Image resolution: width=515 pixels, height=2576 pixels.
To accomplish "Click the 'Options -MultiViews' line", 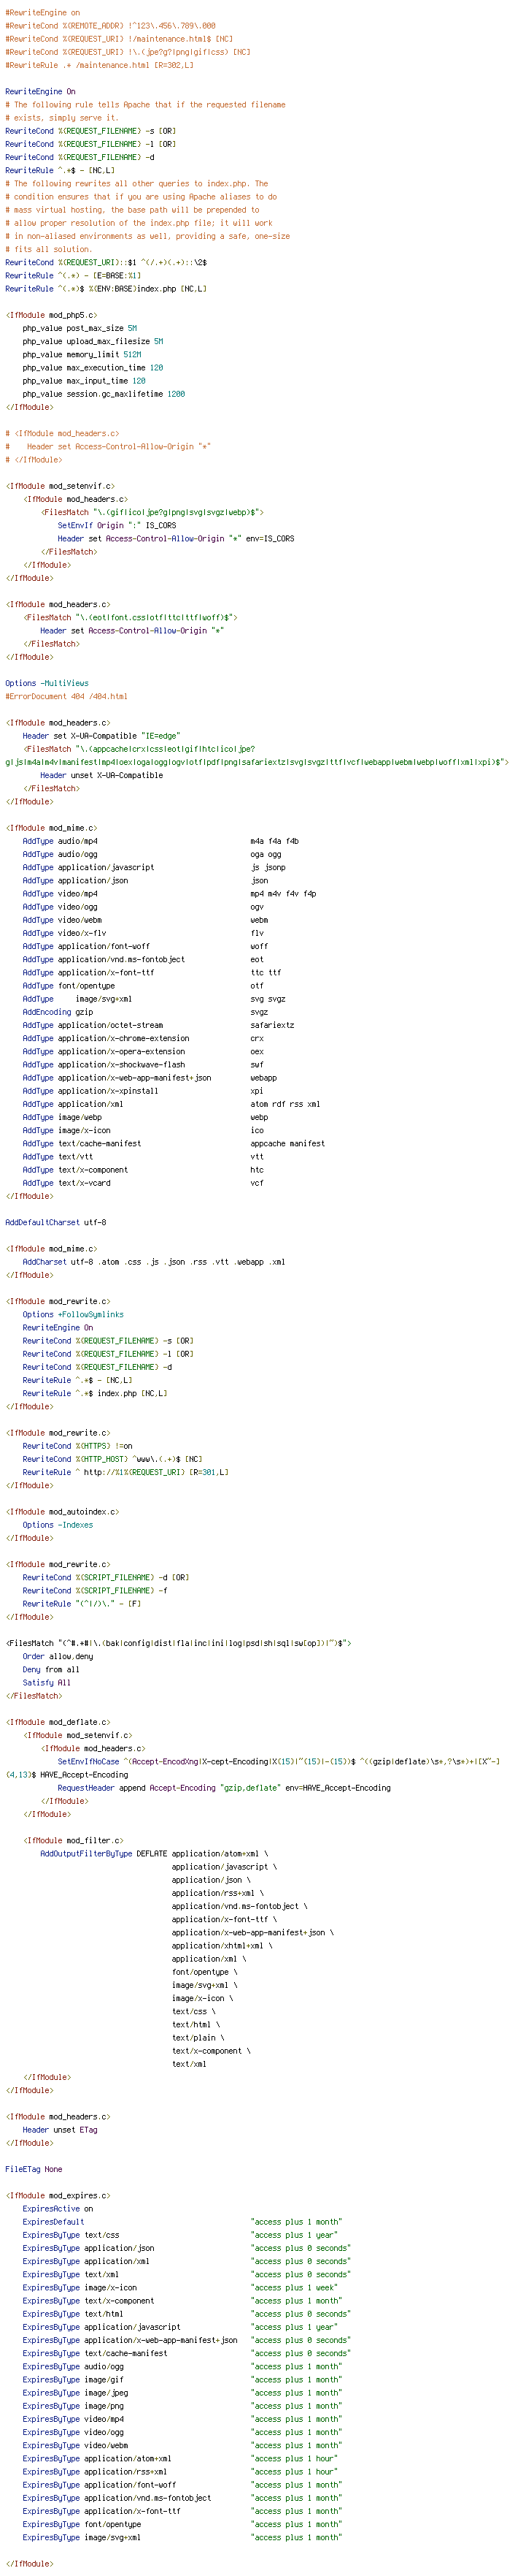I will coord(47,683).
